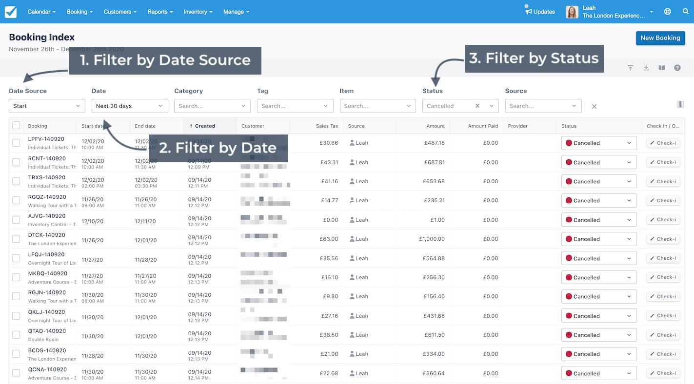Open the Updates megaphone notifications
694x384 pixels.
click(x=540, y=12)
